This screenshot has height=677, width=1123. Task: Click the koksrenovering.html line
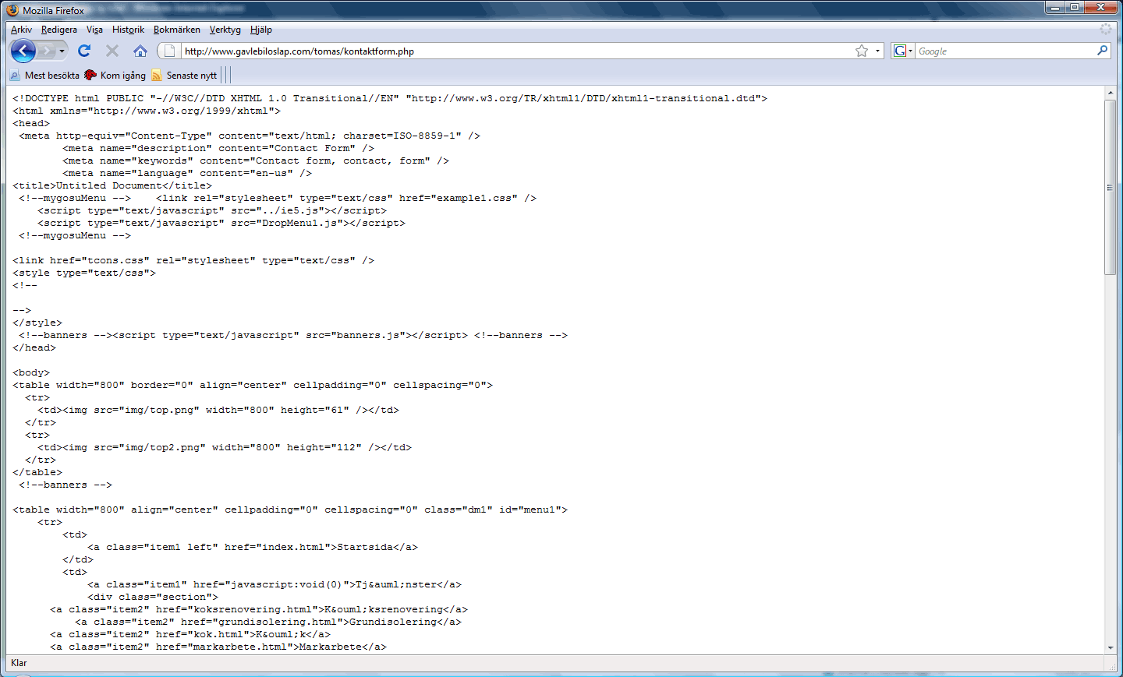tap(259, 609)
